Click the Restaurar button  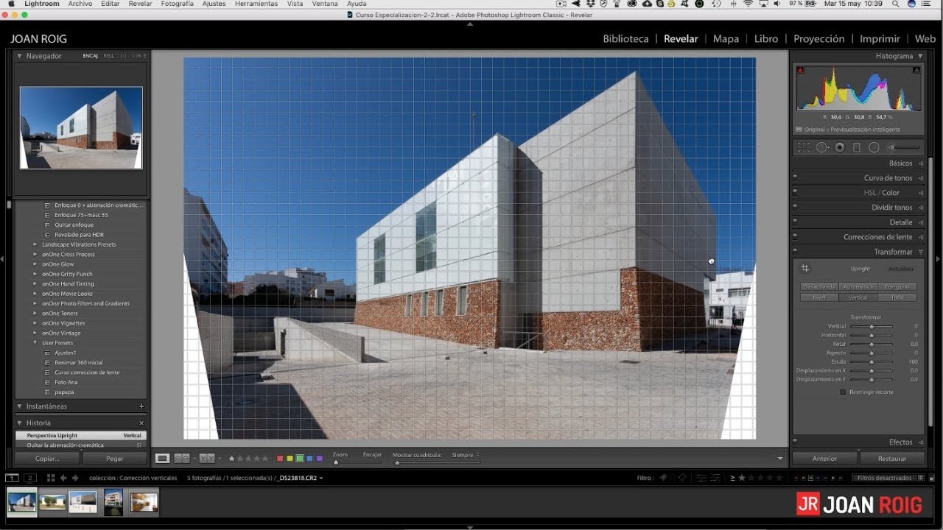[x=892, y=458]
